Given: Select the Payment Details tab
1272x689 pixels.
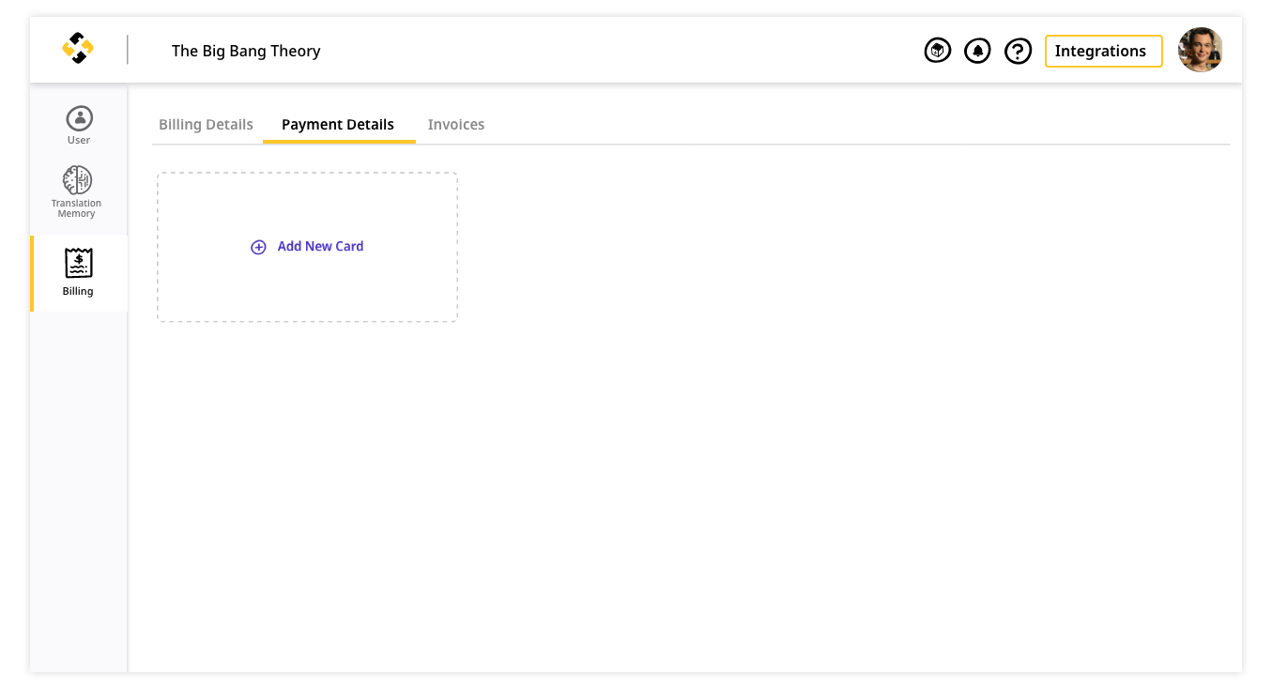Looking at the screenshot, I should [x=338, y=125].
